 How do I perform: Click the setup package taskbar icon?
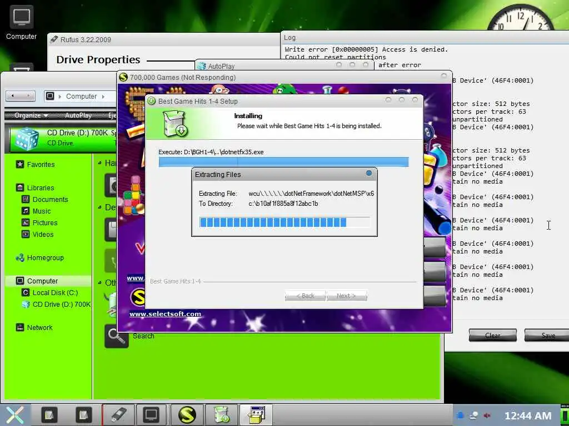[x=257, y=415]
